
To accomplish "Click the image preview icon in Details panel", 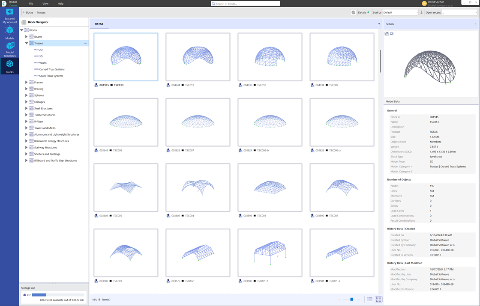I will tap(391, 33).
